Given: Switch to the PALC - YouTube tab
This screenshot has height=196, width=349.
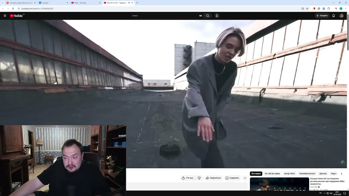Looking at the screenshot, I should [x=86, y=3].
